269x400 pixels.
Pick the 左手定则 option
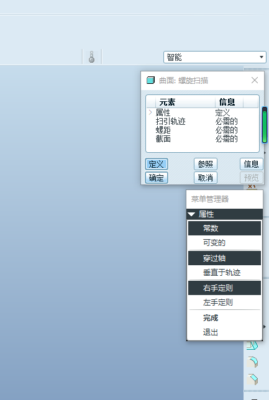[x=224, y=302]
